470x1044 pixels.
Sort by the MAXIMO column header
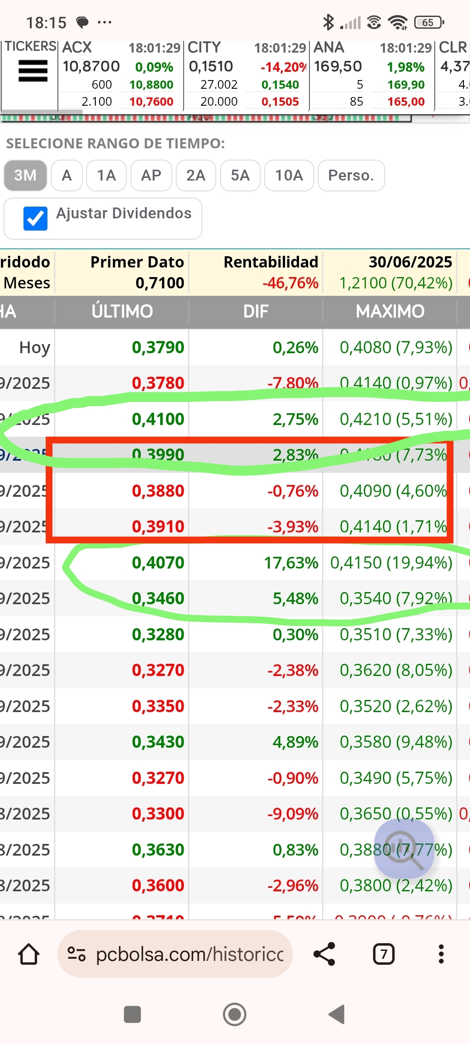click(x=390, y=311)
